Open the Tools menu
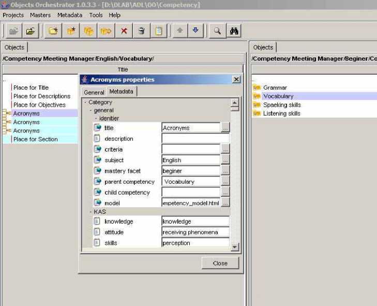The height and width of the screenshot is (306, 377). (96, 15)
